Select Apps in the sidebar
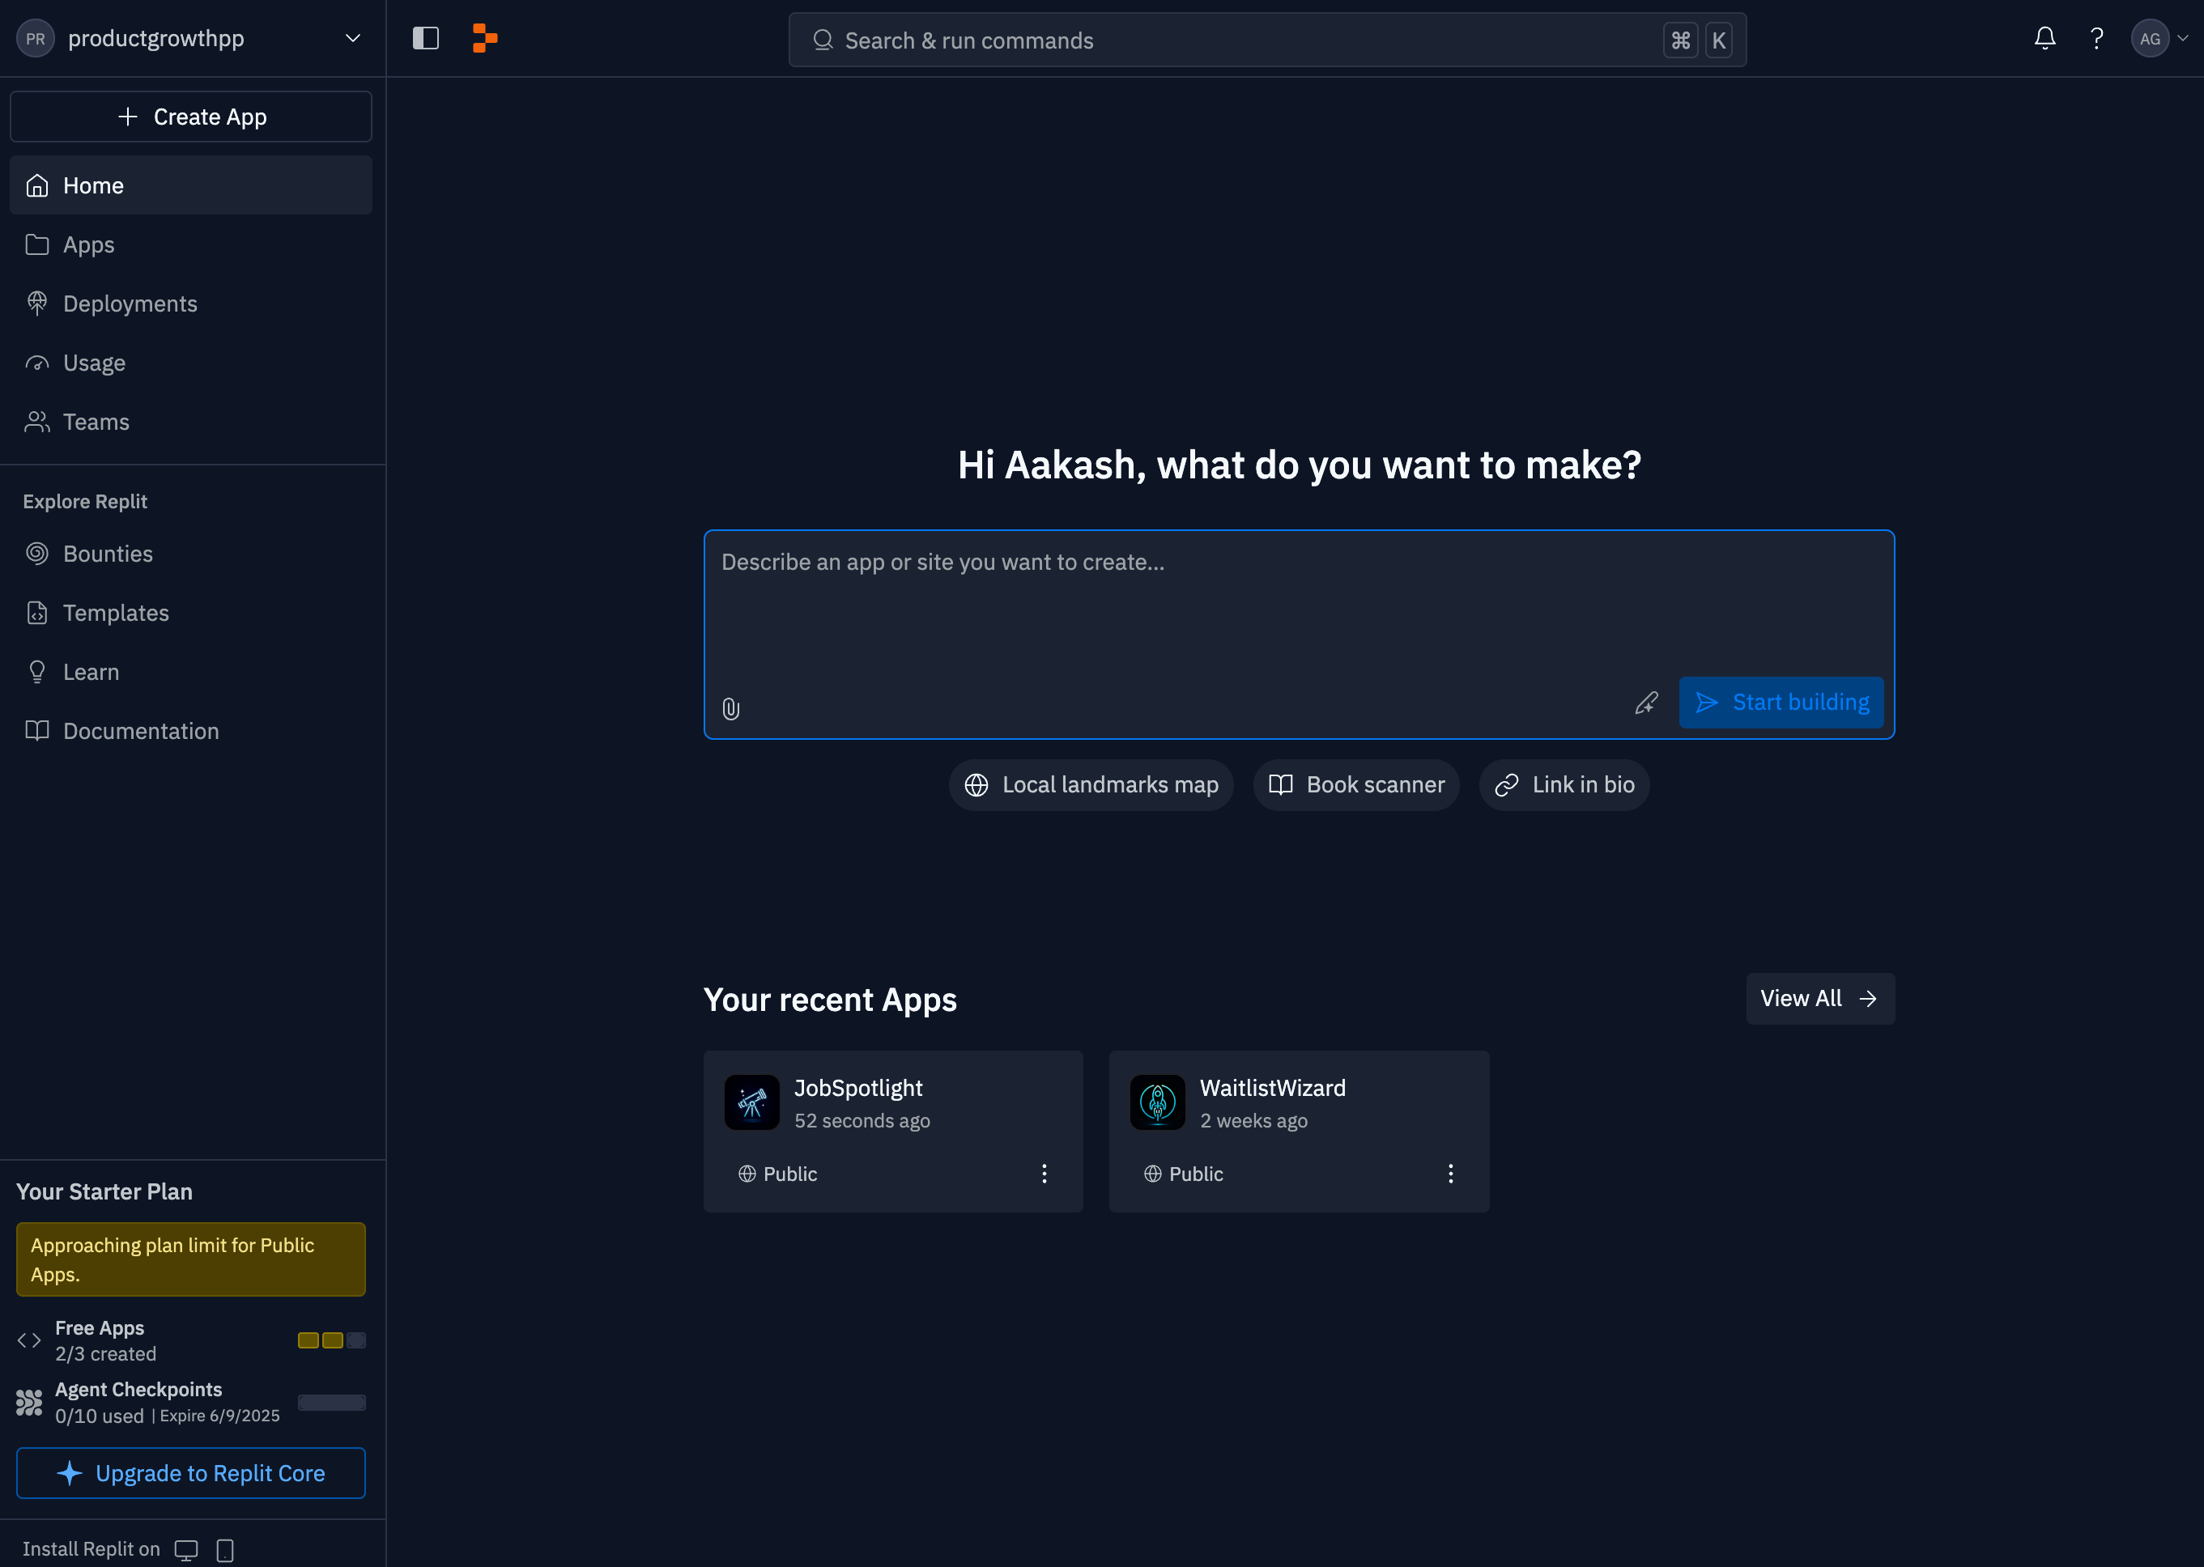Viewport: 2204px width, 1567px height. coord(87,244)
